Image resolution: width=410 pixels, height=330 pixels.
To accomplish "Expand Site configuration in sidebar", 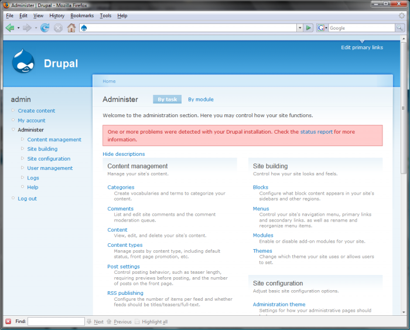I will [22, 158].
